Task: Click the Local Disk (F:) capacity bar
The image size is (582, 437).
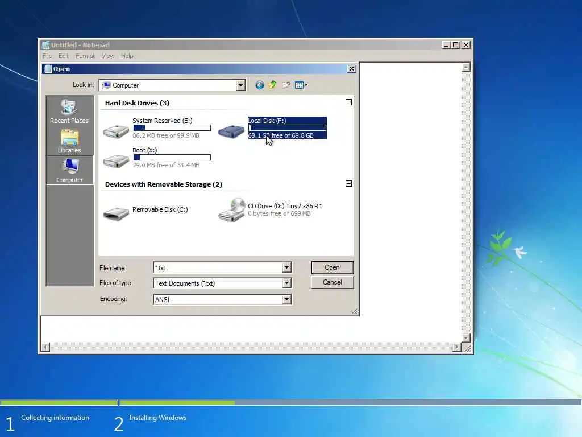Action: [x=287, y=128]
